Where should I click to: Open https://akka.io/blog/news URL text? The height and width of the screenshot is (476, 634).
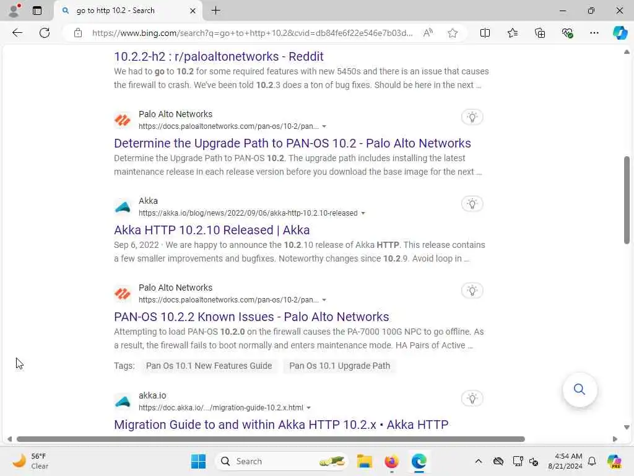248,213
